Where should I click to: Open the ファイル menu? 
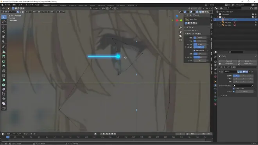click(7, 5)
